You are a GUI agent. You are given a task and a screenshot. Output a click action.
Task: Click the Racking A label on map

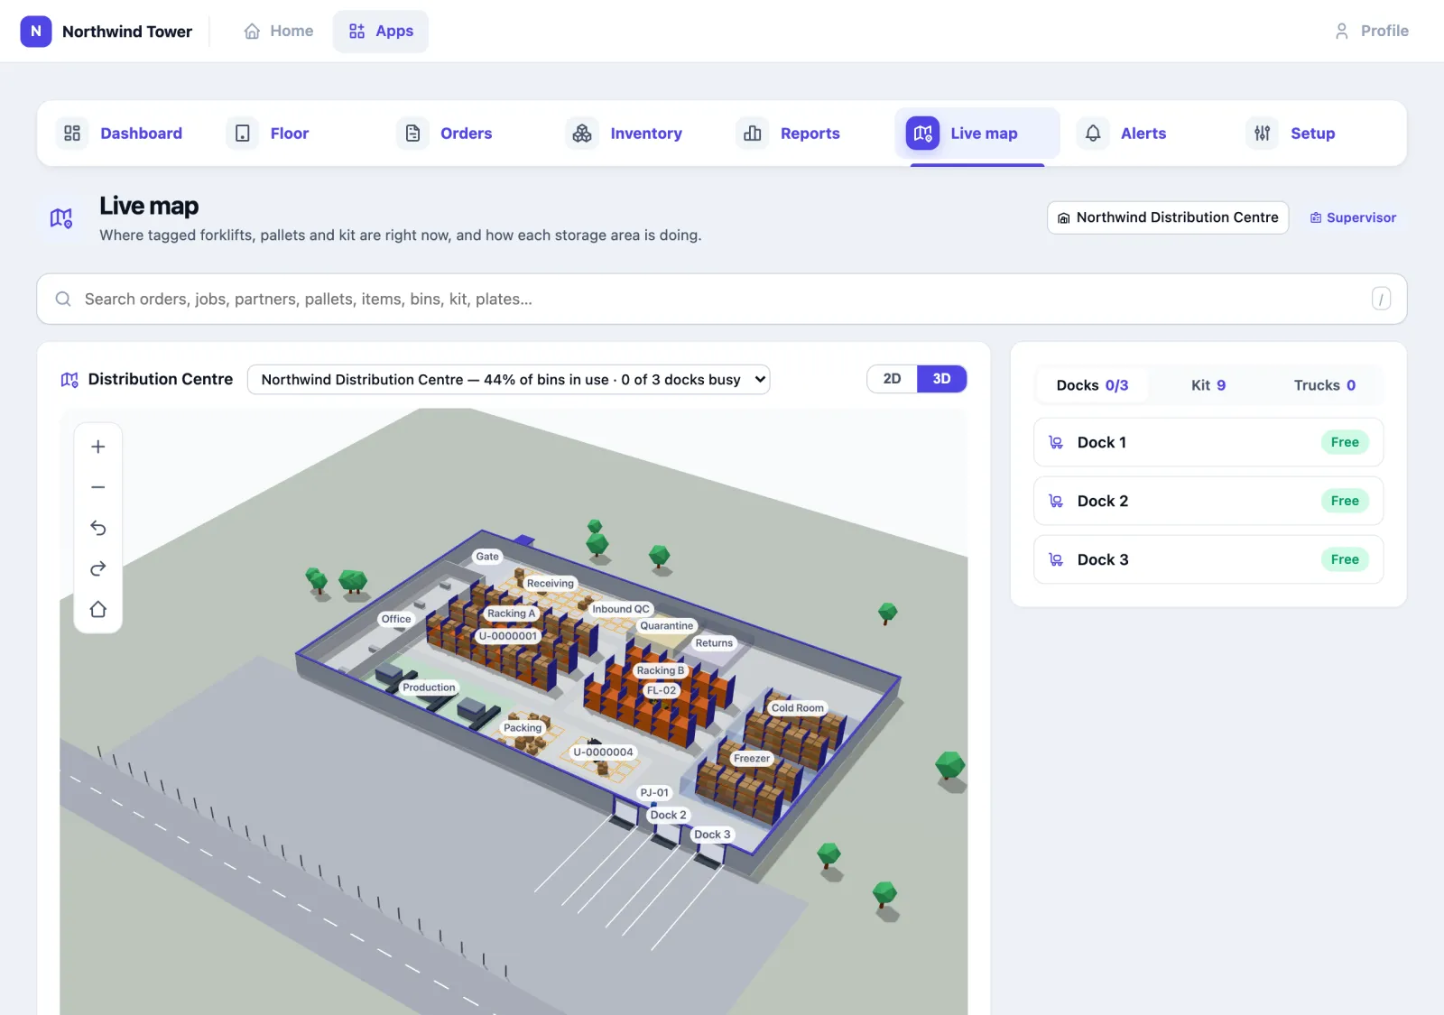click(512, 614)
